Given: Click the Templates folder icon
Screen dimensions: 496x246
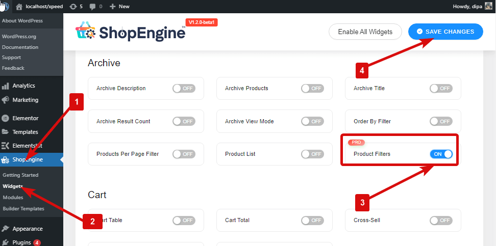Looking at the screenshot, I should [x=6, y=132].
